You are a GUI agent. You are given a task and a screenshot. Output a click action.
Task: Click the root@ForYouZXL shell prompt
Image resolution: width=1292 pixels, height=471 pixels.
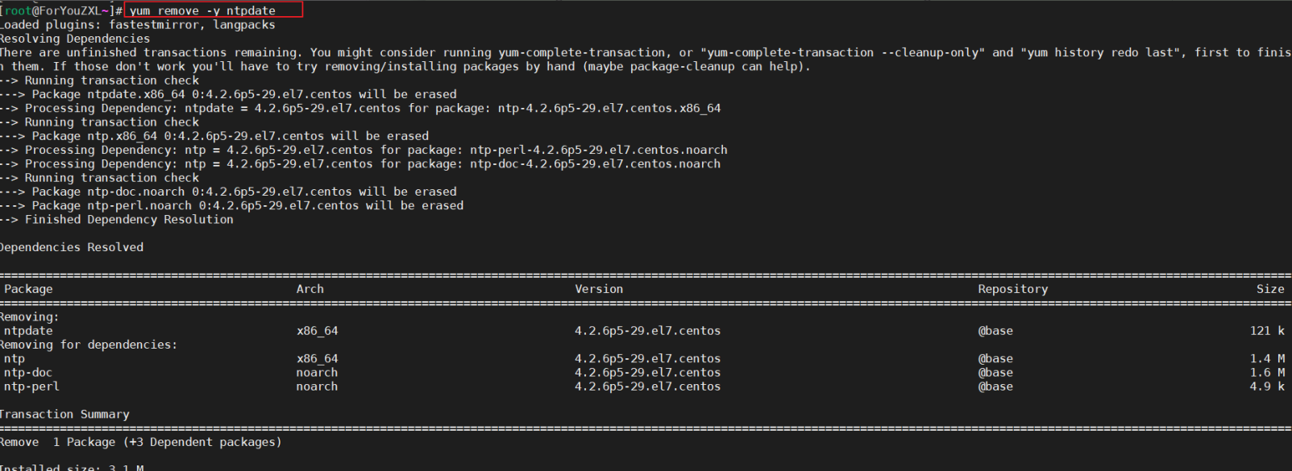pyautogui.click(x=61, y=10)
